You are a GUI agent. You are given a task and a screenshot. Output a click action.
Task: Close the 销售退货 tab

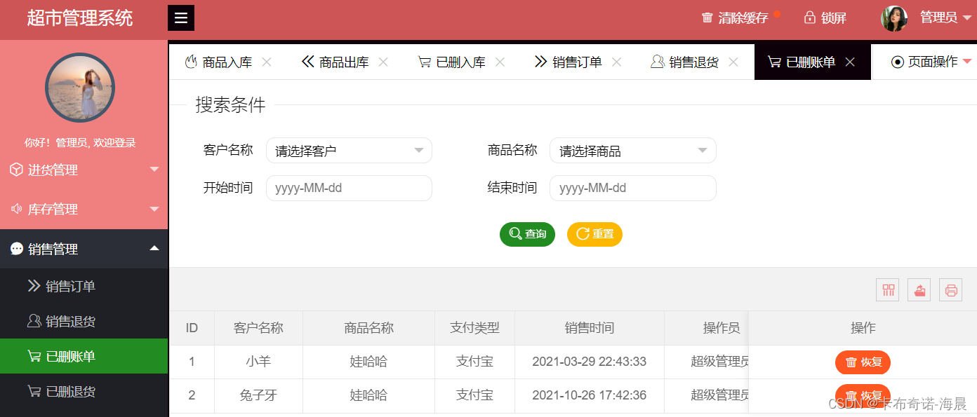[733, 62]
